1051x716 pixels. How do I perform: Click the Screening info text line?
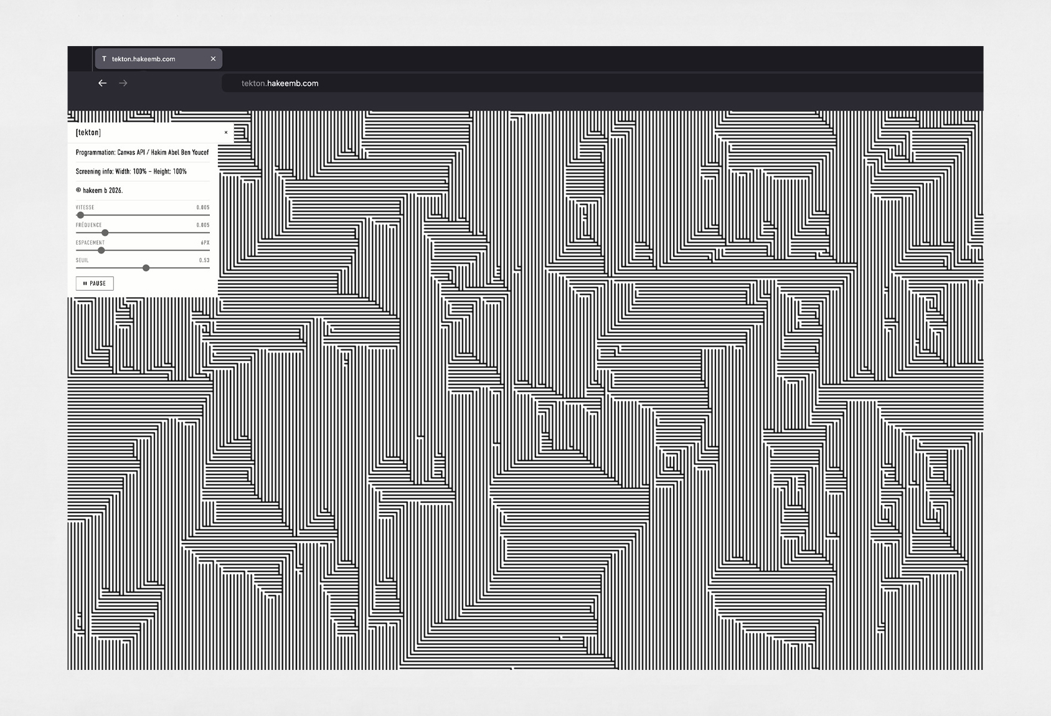pos(131,171)
